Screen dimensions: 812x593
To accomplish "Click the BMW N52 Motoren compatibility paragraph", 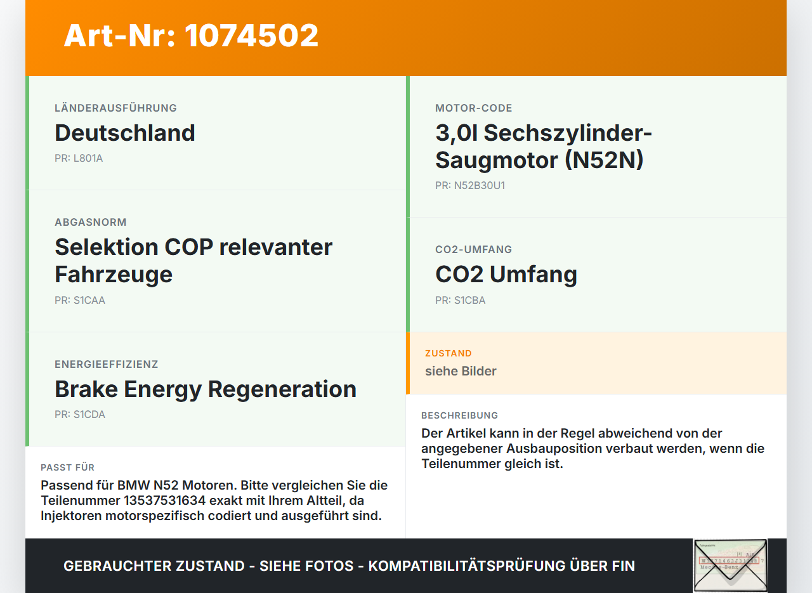I will coord(214,500).
